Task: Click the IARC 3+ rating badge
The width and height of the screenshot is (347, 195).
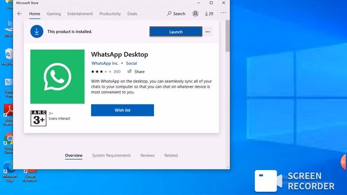Action: tap(38, 118)
